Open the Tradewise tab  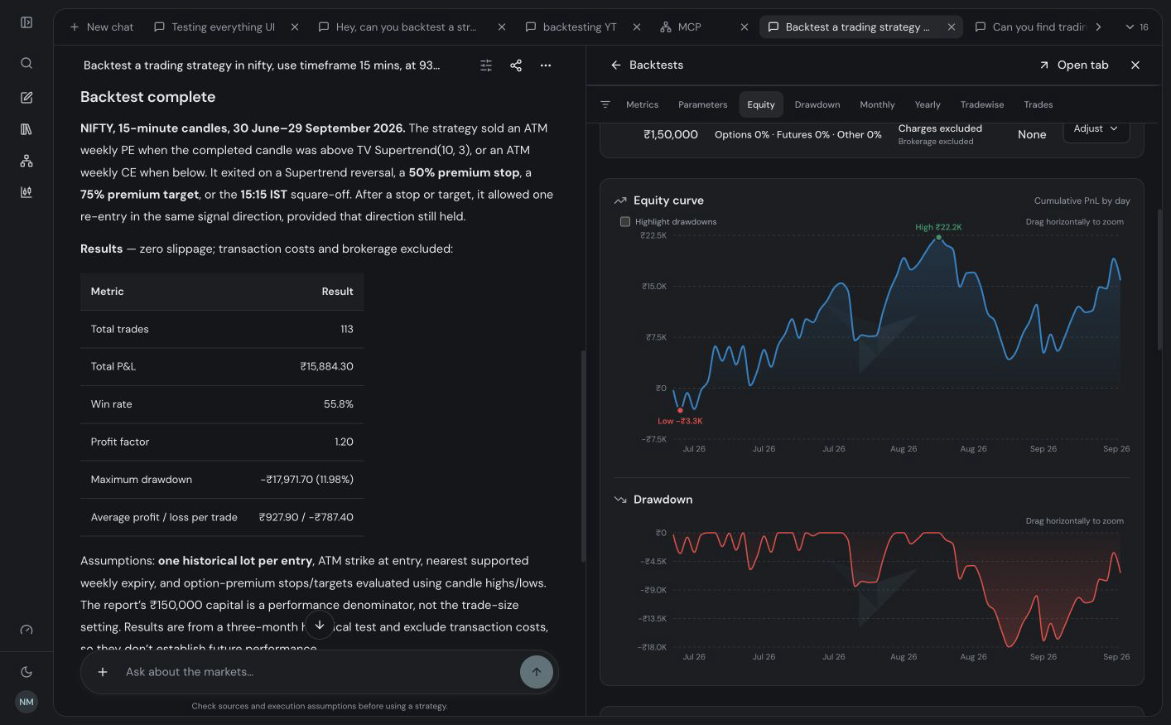pos(982,104)
